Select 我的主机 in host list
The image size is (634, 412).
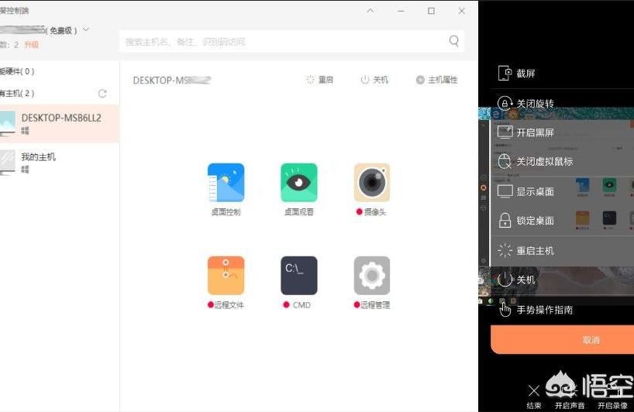39,157
